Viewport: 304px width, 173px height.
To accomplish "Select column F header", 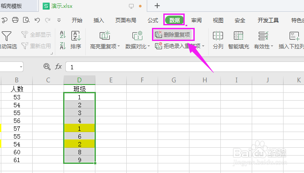I will coord(142,80).
